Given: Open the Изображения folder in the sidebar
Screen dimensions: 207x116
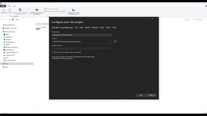Looking at the screenshot, I should click(10, 42).
